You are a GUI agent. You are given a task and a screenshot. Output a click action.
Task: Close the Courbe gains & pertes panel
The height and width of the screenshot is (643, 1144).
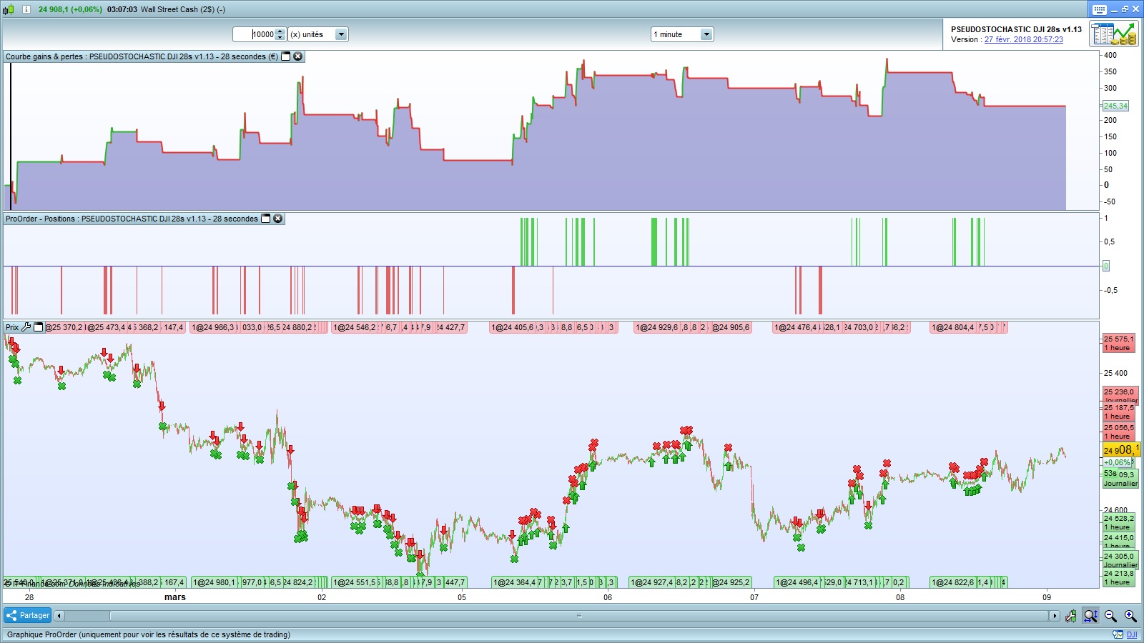tap(298, 56)
